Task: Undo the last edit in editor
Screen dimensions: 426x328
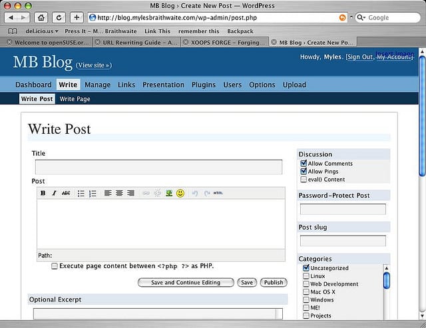Action: [195, 193]
